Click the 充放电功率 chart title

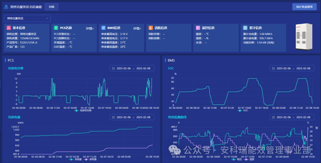click(16, 68)
